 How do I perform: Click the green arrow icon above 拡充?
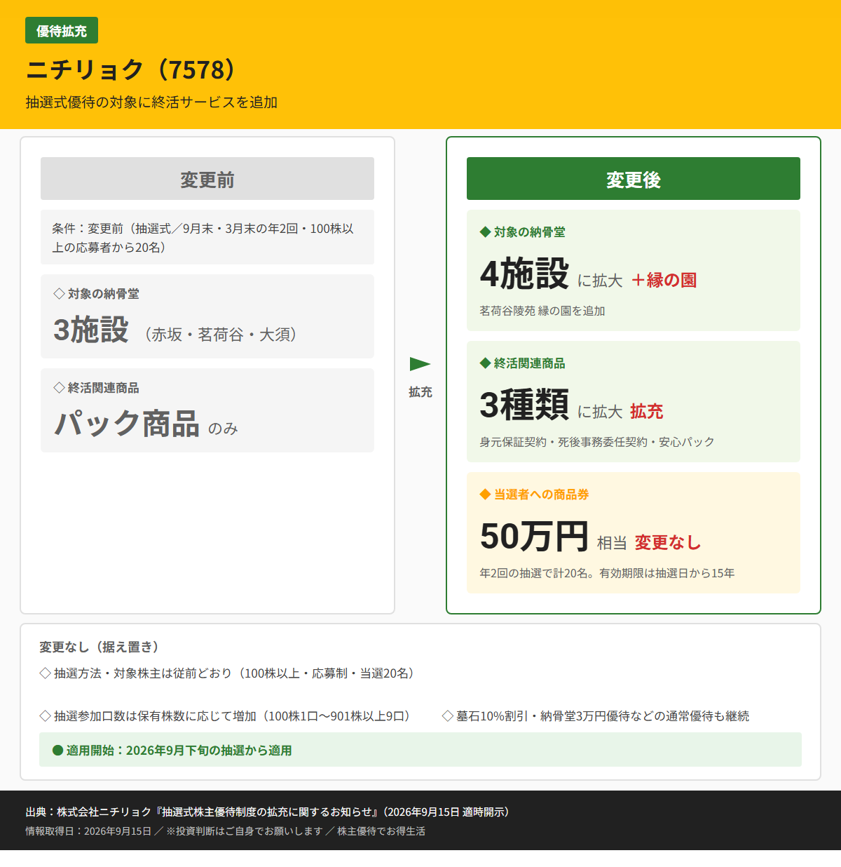pyautogui.click(x=420, y=364)
